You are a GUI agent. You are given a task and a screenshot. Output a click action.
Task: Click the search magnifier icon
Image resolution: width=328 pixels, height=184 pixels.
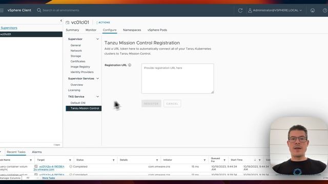(39, 10)
